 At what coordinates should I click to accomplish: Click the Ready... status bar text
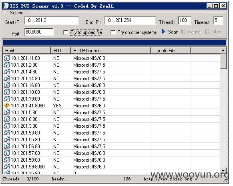pos(60,179)
